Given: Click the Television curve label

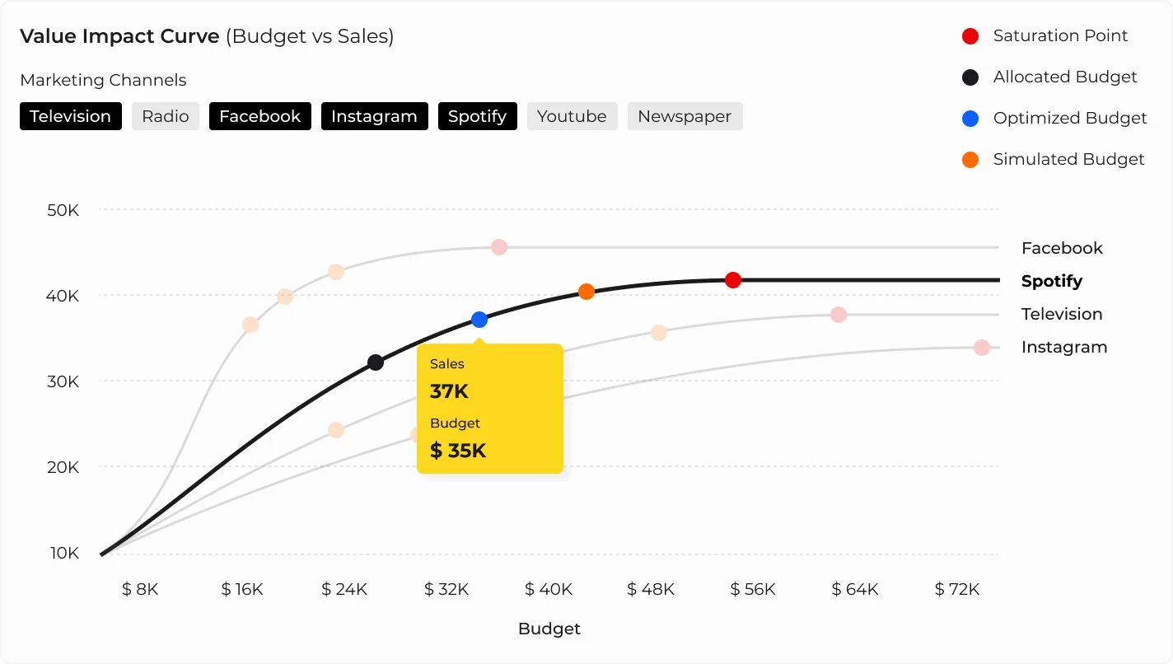Looking at the screenshot, I should [x=1062, y=314].
